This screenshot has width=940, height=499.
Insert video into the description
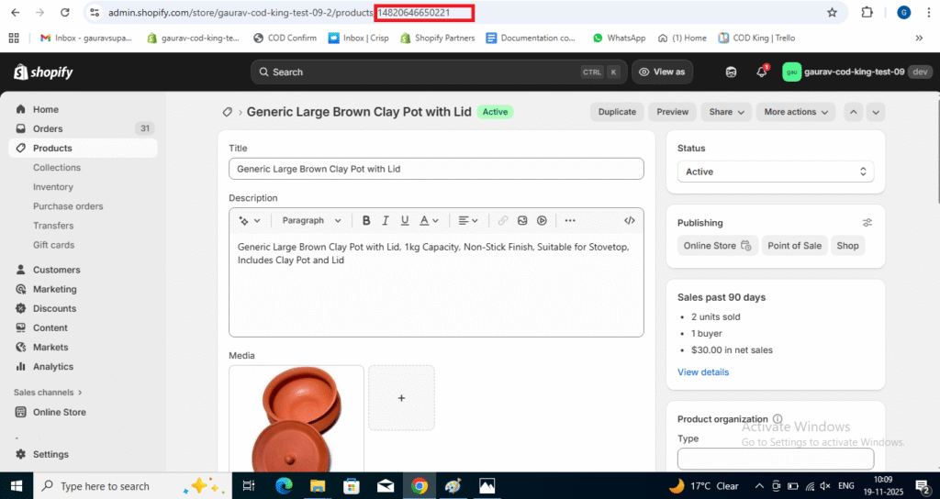pos(543,220)
